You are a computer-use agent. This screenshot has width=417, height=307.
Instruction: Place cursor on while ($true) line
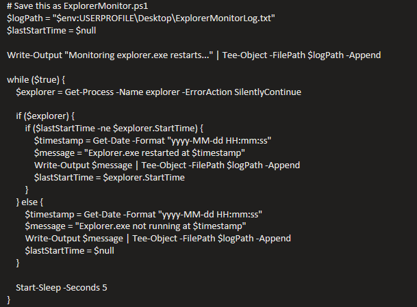(36, 80)
